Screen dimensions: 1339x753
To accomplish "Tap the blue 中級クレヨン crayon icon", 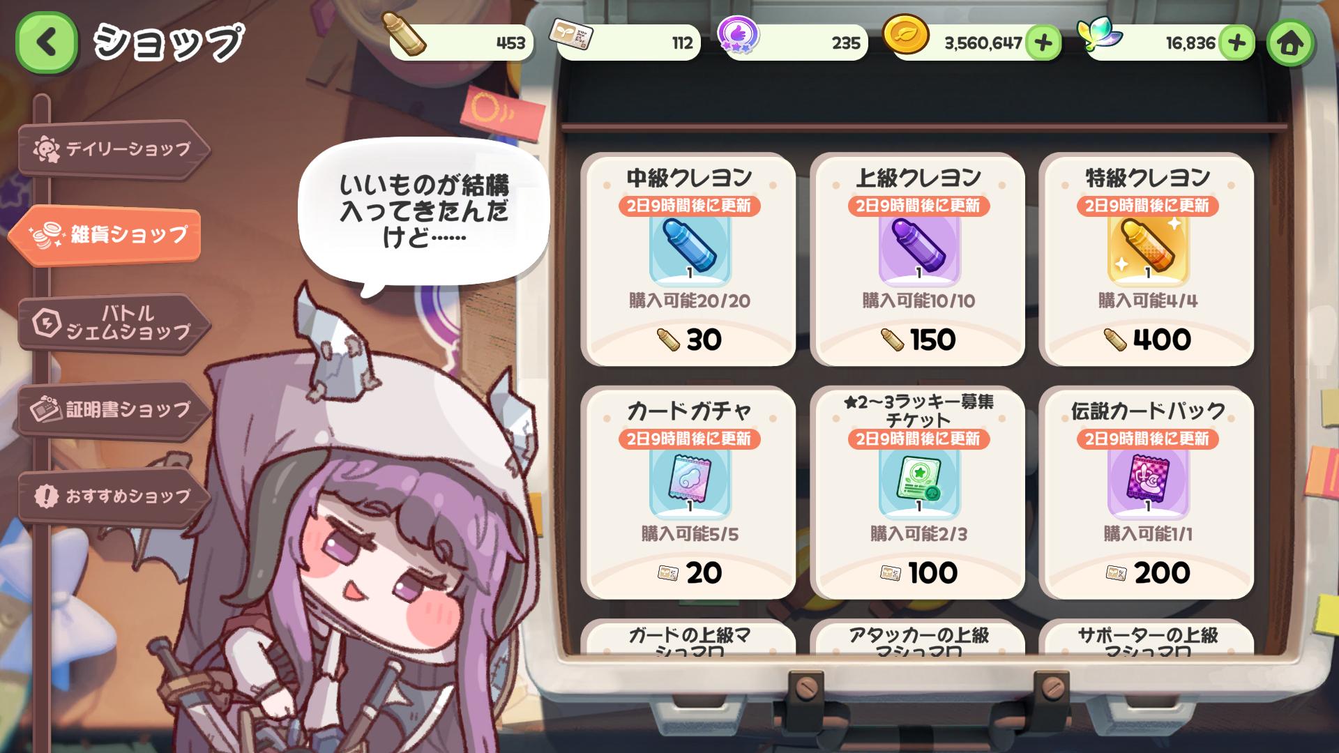I will 690,250.
